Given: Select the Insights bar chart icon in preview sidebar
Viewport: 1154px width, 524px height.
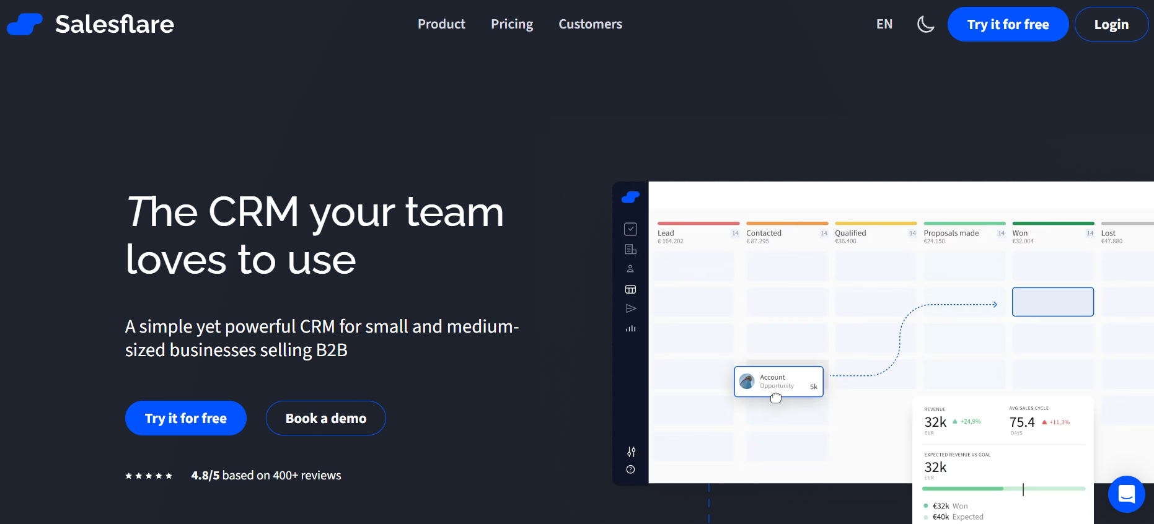Looking at the screenshot, I should [x=630, y=328].
